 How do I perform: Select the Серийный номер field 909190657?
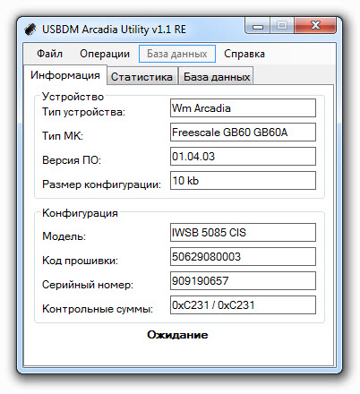[x=243, y=280]
